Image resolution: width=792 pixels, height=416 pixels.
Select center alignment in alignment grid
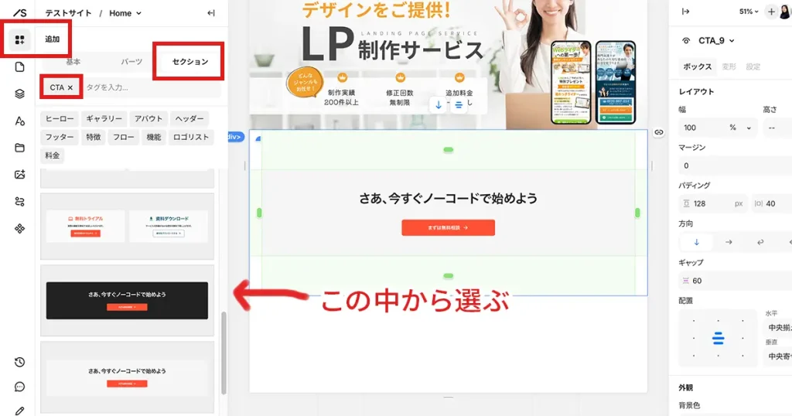tap(718, 339)
